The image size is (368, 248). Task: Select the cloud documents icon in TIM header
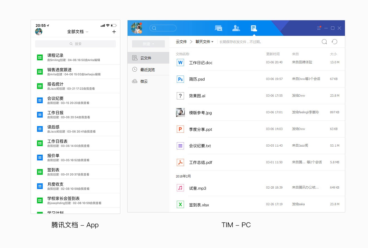pyautogui.click(x=253, y=28)
